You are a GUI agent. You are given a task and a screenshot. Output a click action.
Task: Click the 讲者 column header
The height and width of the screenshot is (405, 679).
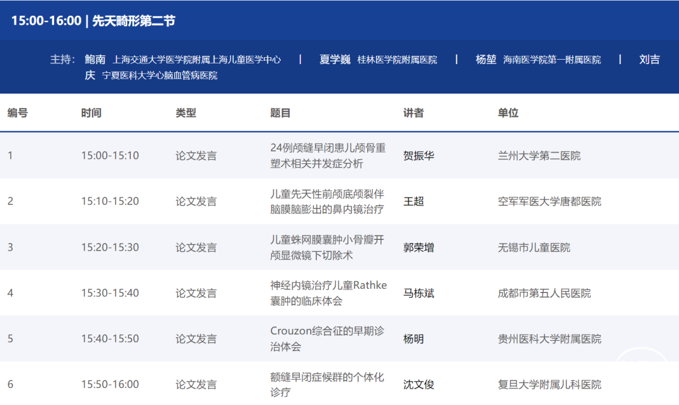(x=413, y=113)
